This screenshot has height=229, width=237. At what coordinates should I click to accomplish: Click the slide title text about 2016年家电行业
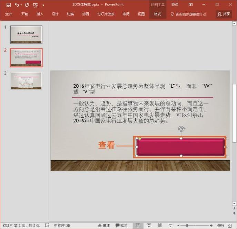click(142, 89)
